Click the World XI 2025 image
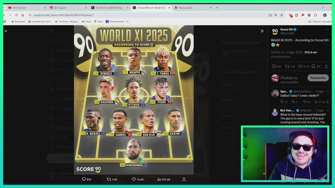Image resolution: width=335 pixels, height=188 pixels. 134,100
